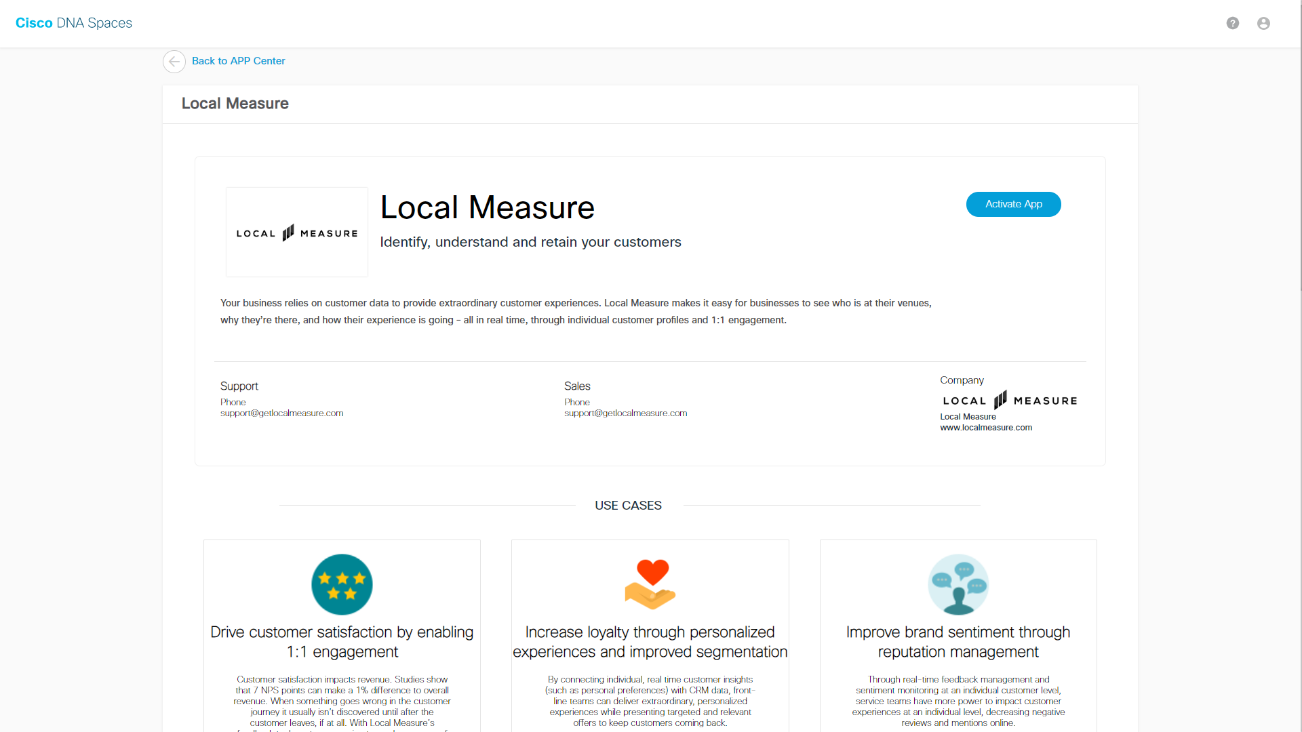
Task: Click the large Local Measure app heading
Action: pyautogui.click(x=488, y=207)
